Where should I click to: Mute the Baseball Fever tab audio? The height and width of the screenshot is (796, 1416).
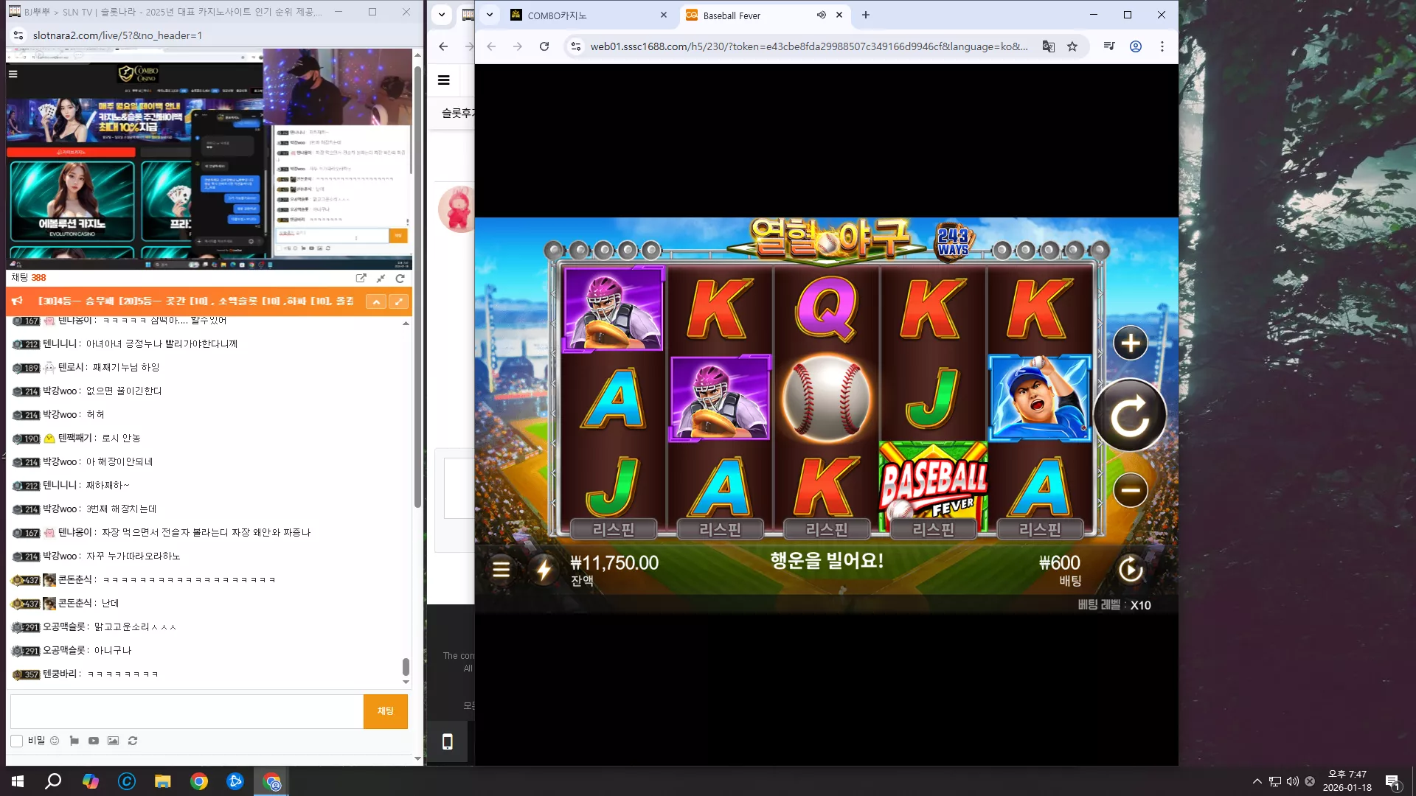[821, 15]
